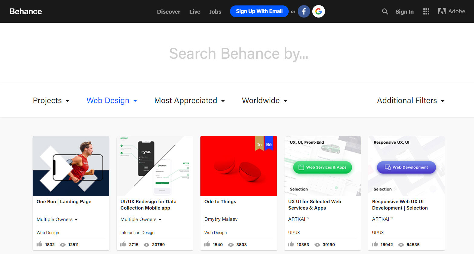The image size is (474, 254).
Task: Expand the Projects filter dropdown
Action: coord(51,101)
